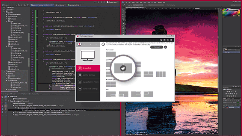Switch to version.js editor tab
Image resolution: width=242 pixels, height=136 pixels.
(60, 5)
